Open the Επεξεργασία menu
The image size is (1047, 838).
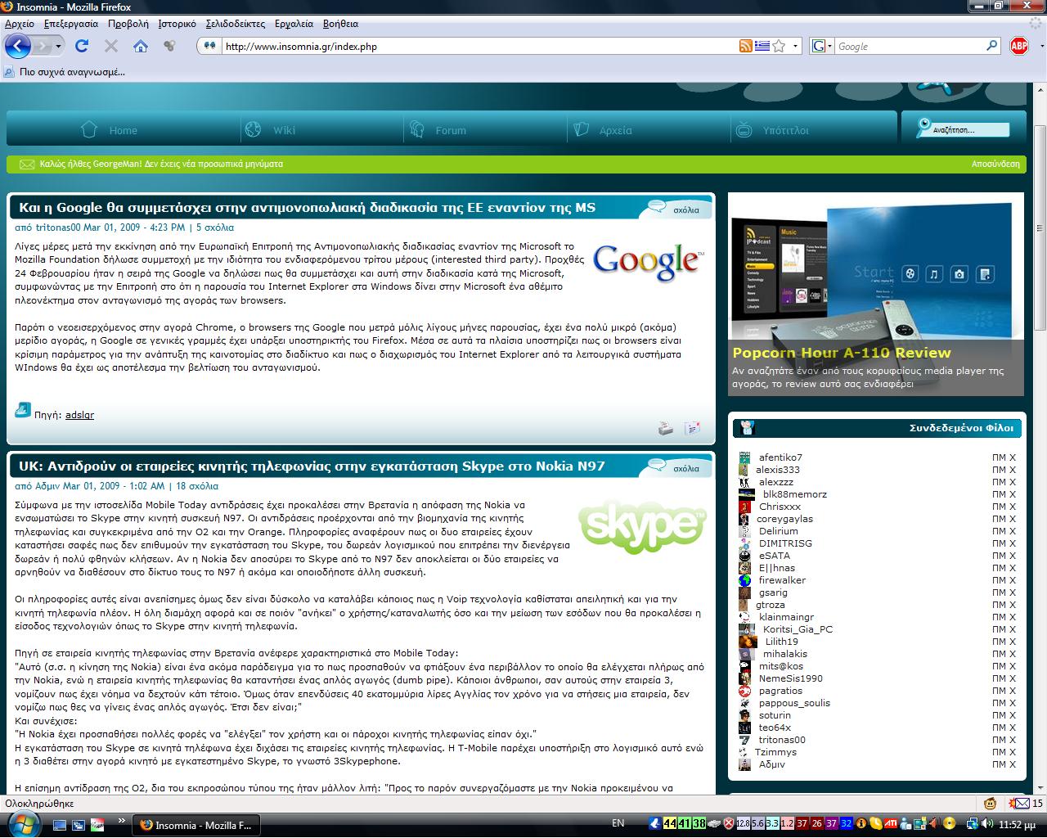[x=71, y=24]
